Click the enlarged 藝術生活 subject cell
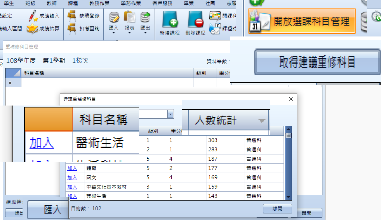381x220 pixels. [106, 142]
